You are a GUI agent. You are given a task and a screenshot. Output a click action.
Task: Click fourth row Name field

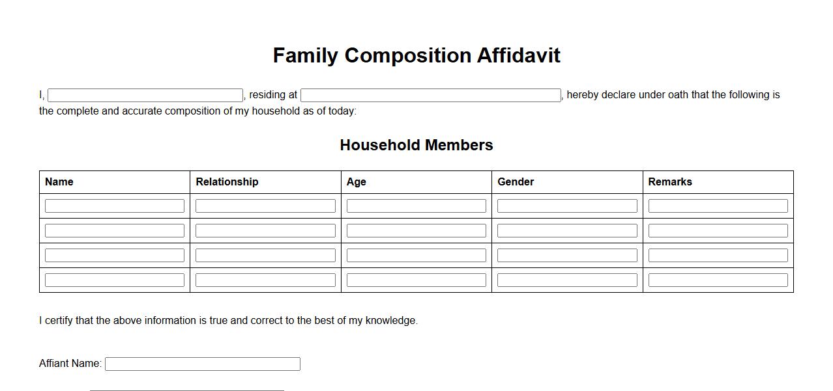[115, 280]
